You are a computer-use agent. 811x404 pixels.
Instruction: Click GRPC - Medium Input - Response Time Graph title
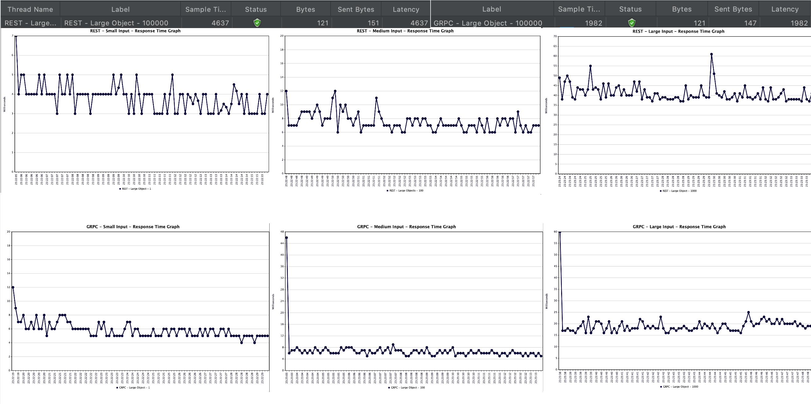[x=406, y=227]
